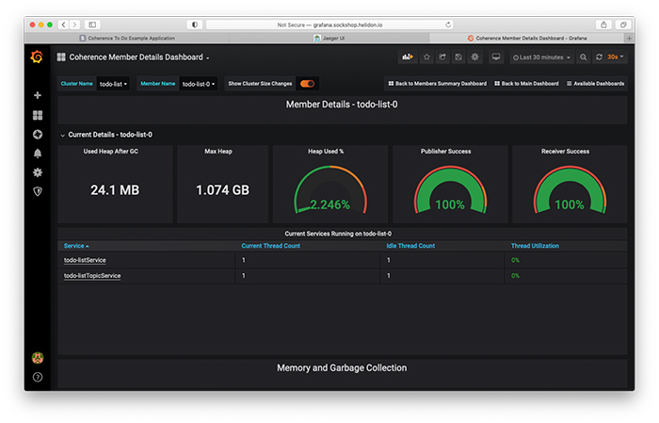Click the 1.074 GB max heap value
The height and width of the screenshot is (423, 659).
pos(223,190)
